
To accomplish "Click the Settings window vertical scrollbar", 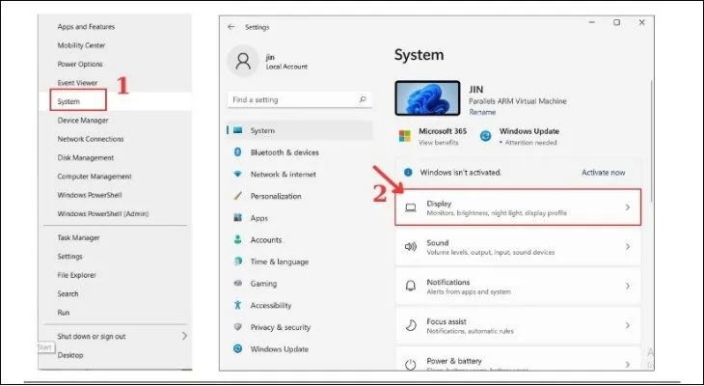I will point(651,141).
